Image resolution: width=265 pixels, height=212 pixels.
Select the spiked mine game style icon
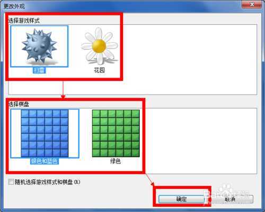pos(39,47)
